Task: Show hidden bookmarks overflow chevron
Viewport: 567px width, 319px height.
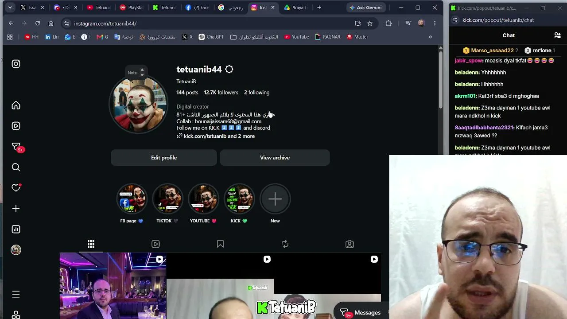Action: (430, 37)
